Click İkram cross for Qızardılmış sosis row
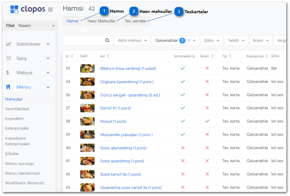 point(207,187)
